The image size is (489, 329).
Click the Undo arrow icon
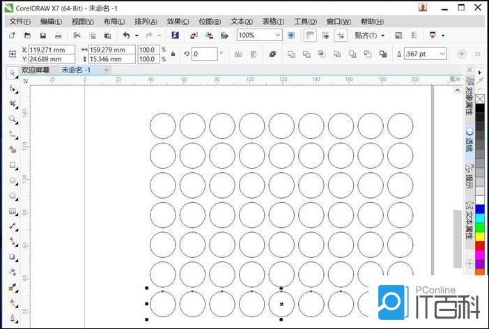(x=126, y=35)
